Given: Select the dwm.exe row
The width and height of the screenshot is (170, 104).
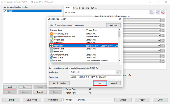Looking at the screenshot, I should click(x=84, y=61).
